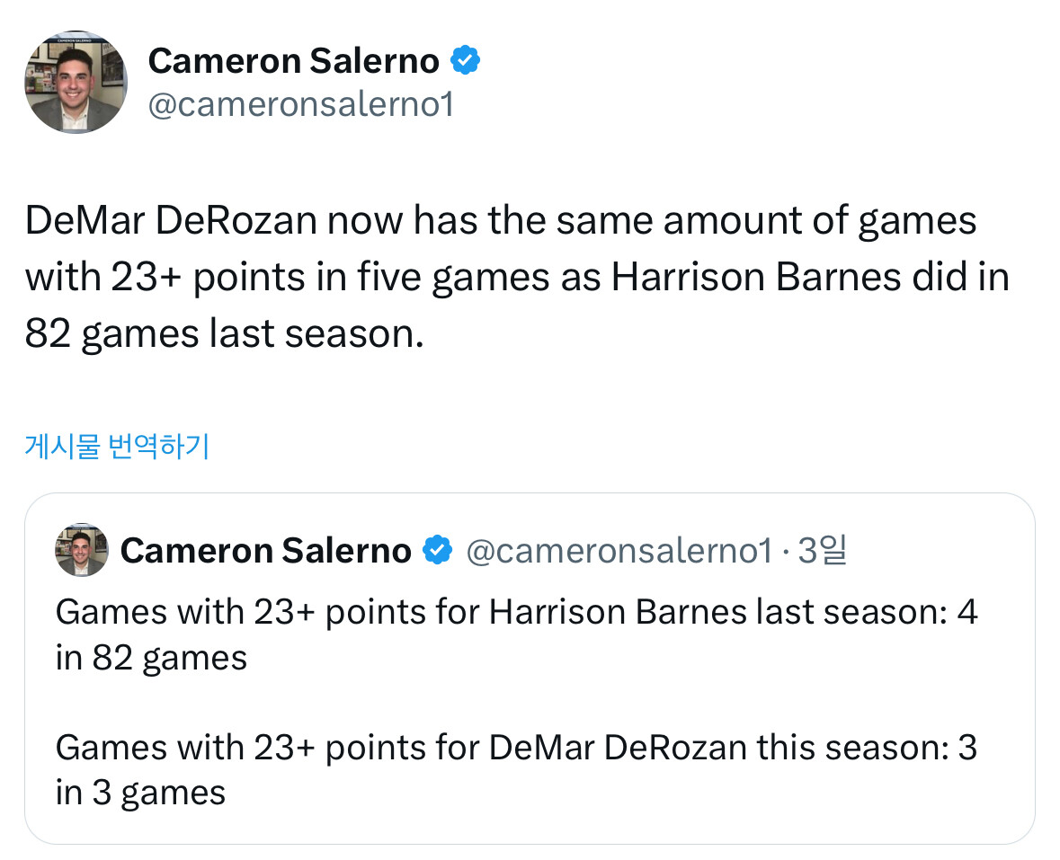
Task: Click "Harrison Barnes" in the quoted post text
Action: (x=618, y=613)
